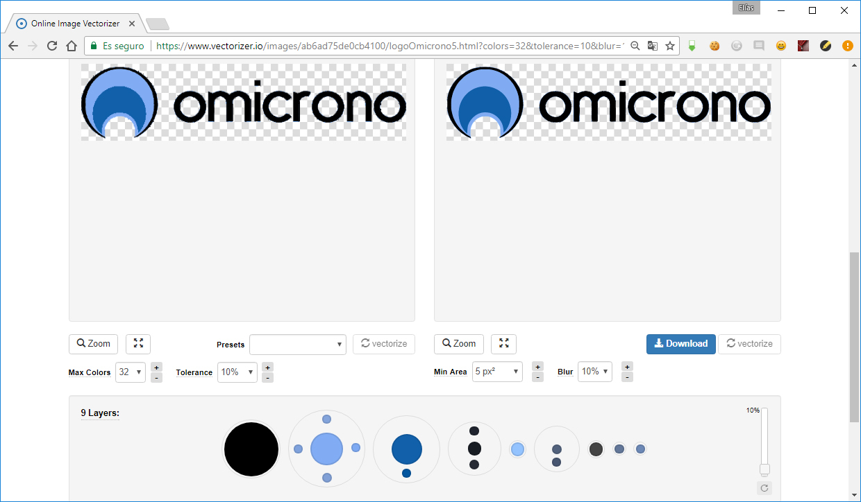Open the Max Colors dropdown showing 32

(x=131, y=372)
